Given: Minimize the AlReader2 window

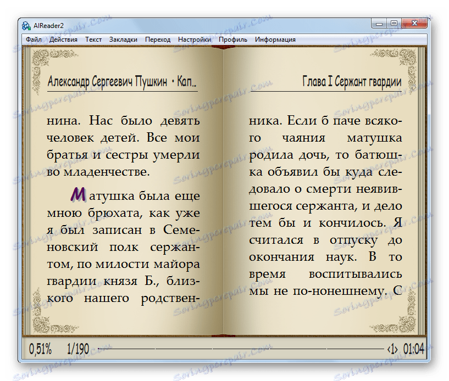Looking at the screenshot, I should point(379,24).
